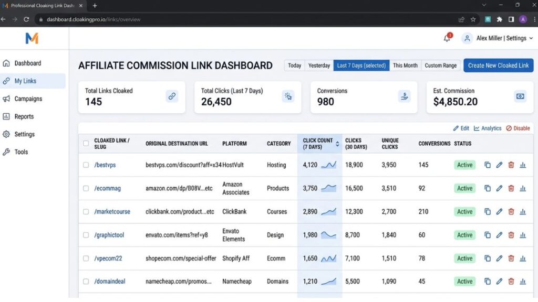
Task: Open analytics chart icon for /domaindeal
Action: (x=523, y=282)
